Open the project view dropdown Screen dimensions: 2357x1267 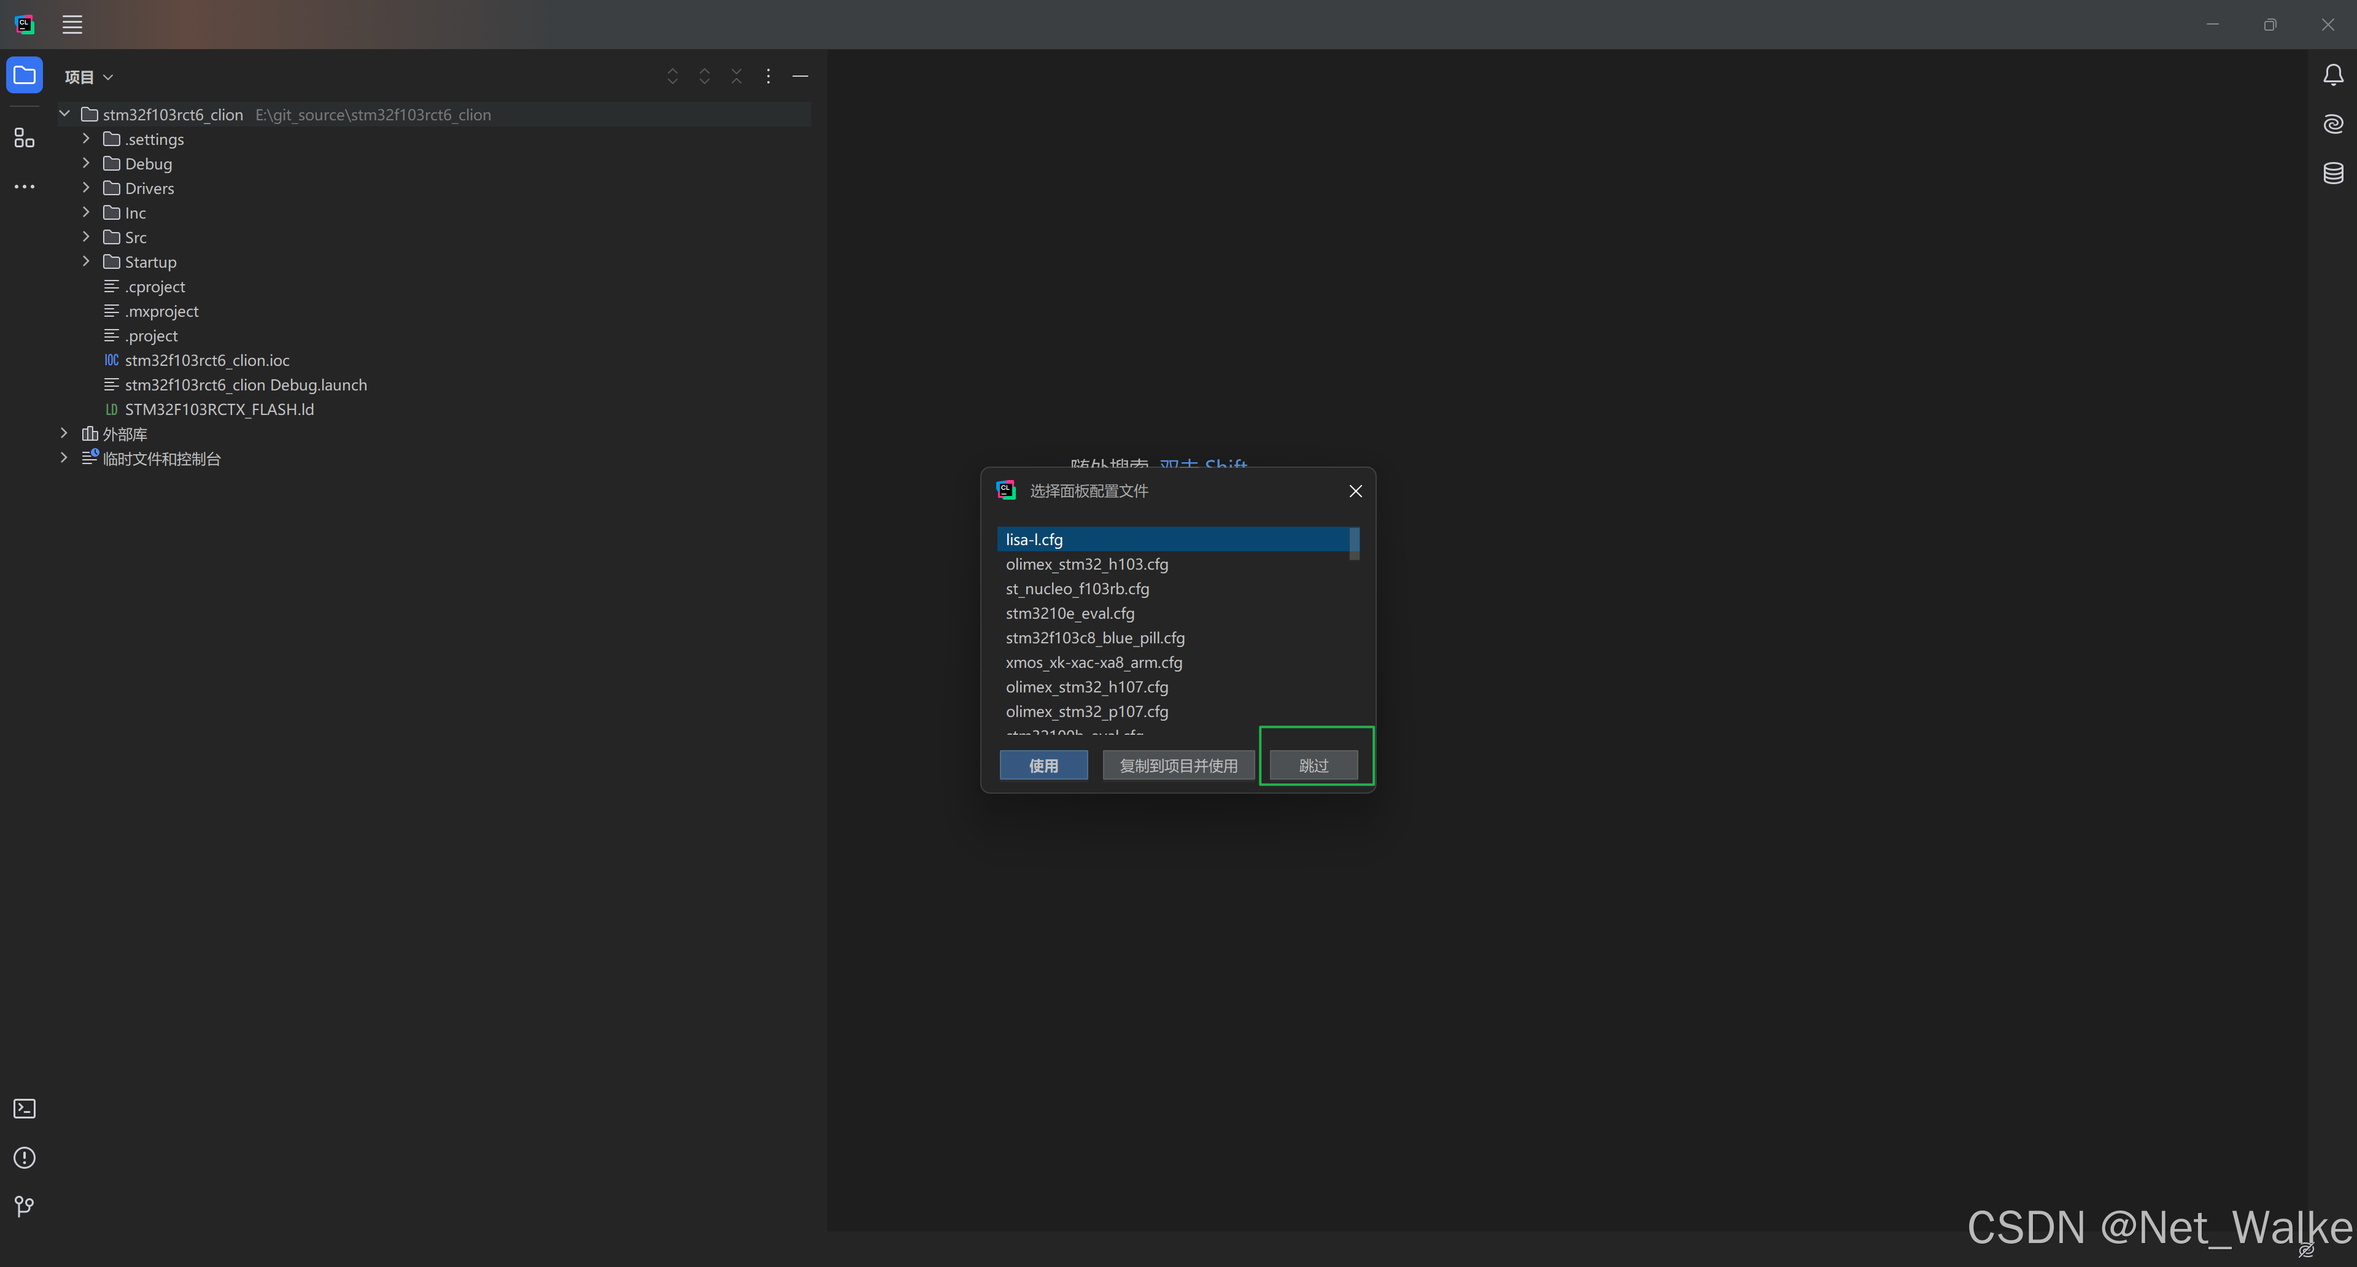[89, 77]
